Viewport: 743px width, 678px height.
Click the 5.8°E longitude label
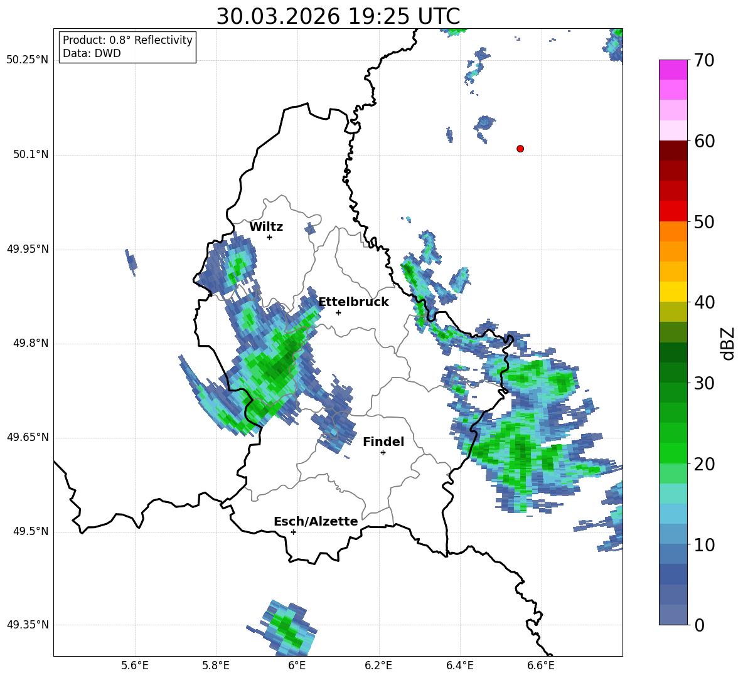216,665
